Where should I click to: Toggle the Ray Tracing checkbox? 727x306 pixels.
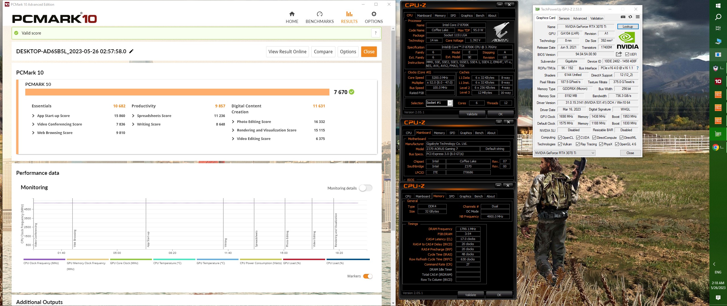578,144
